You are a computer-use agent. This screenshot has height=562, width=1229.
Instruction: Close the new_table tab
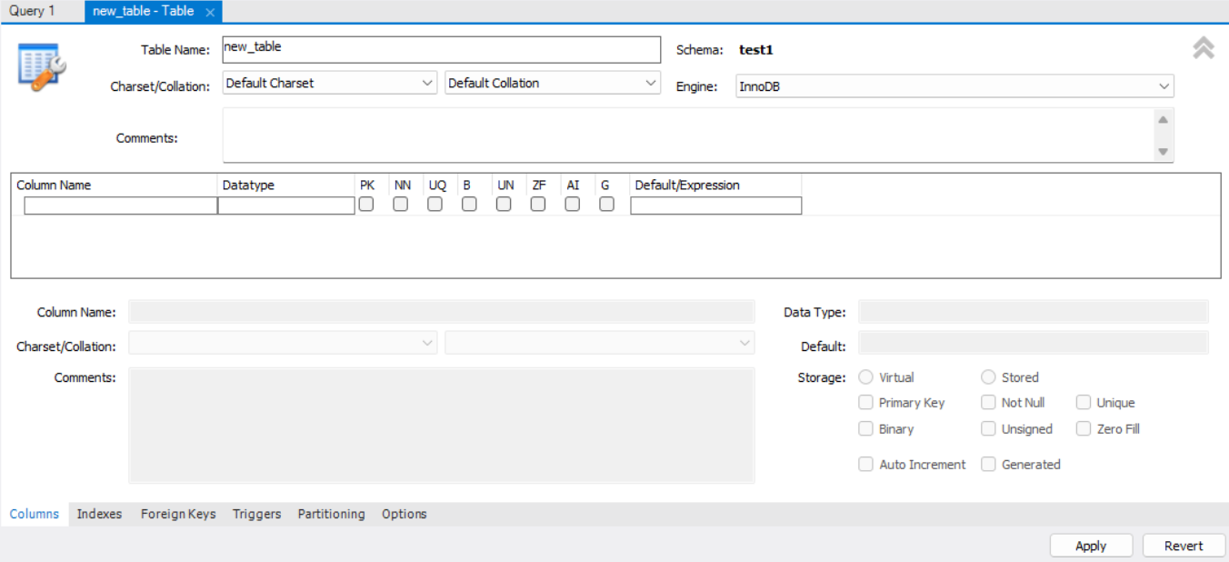click(210, 12)
